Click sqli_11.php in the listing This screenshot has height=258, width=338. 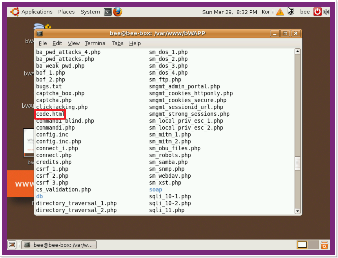167,210
